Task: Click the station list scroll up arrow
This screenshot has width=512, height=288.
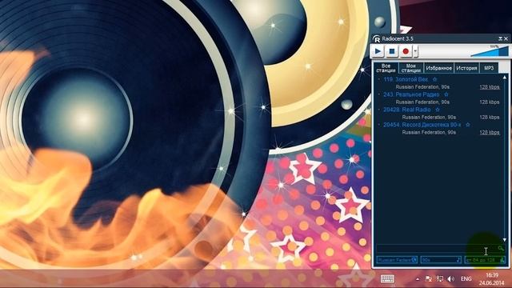Action: [505, 78]
